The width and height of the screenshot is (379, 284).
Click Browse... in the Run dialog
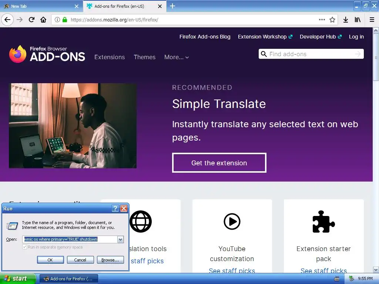[110, 260]
